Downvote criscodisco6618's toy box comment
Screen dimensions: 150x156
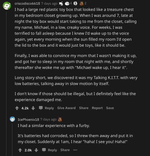pos(33,108)
